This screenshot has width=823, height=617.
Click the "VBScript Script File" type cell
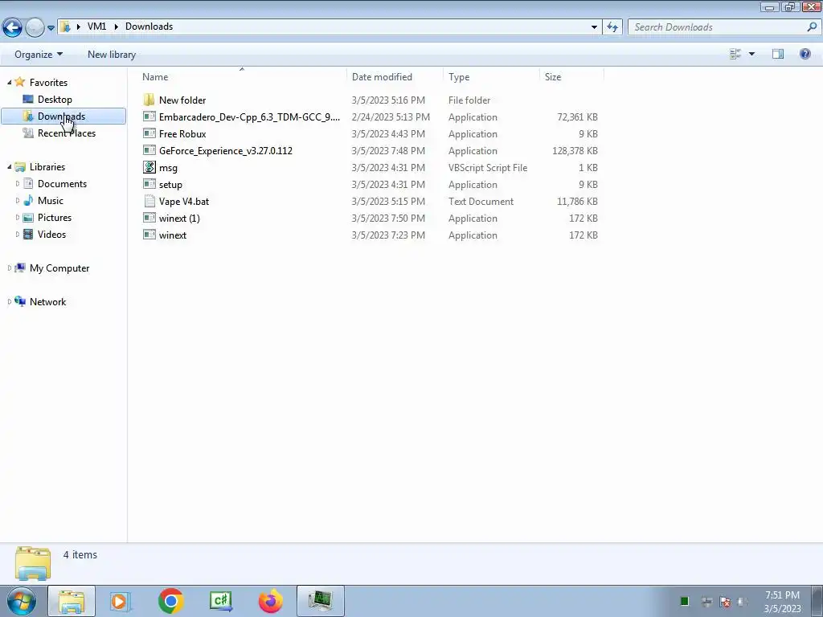(488, 167)
